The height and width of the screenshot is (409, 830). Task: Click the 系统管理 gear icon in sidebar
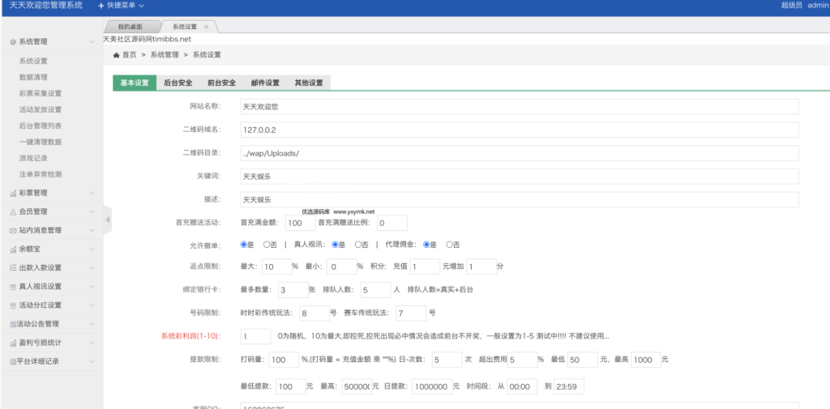pyautogui.click(x=13, y=42)
